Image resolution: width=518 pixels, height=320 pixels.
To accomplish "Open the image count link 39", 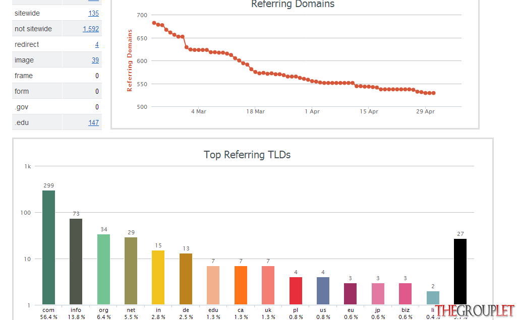I will (95, 60).
